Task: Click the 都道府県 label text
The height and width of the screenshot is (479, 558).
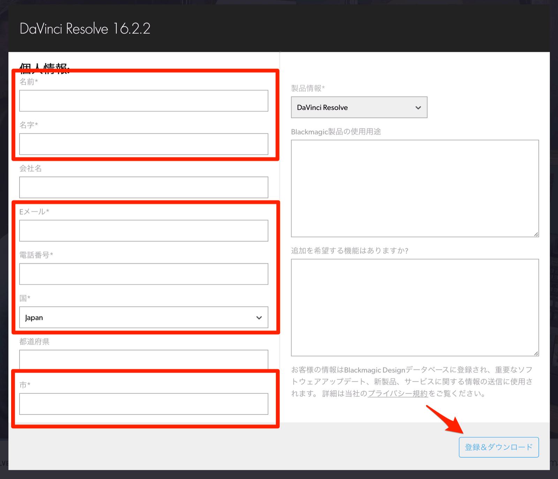Action: [34, 342]
